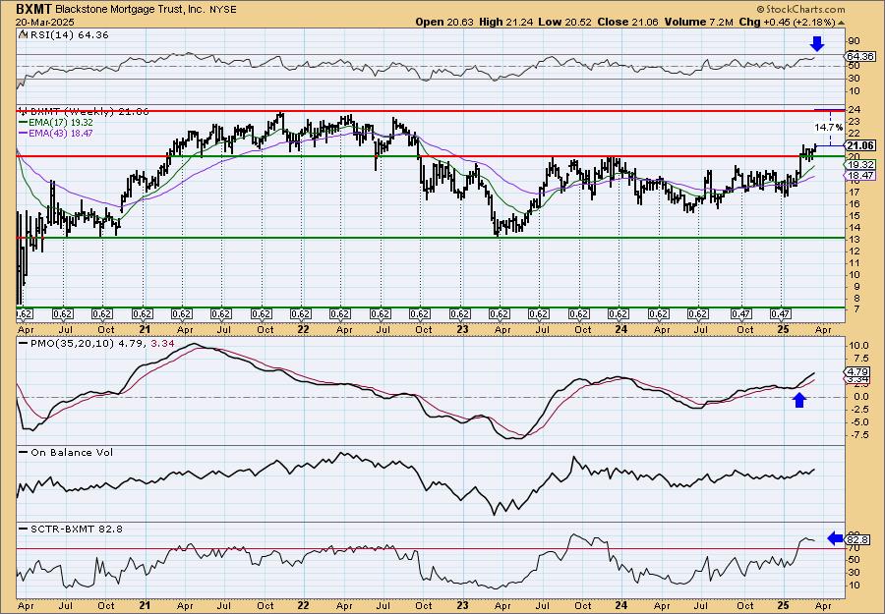Click the 18.47 EMA tag on axis

click(x=860, y=176)
